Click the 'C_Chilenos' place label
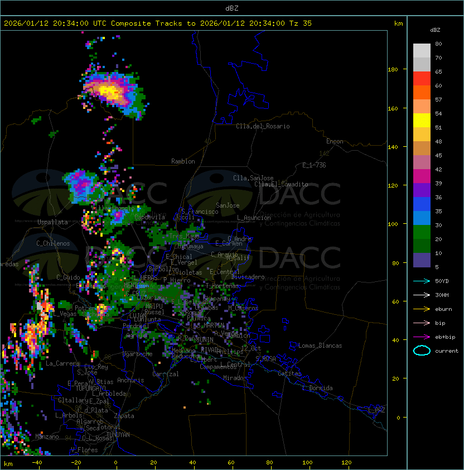Viewport: 464px width, 470px height. pyautogui.click(x=53, y=243)
